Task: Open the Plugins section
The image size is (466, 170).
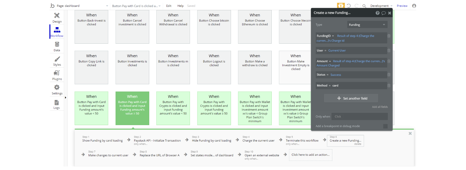Action: [57, 75]
